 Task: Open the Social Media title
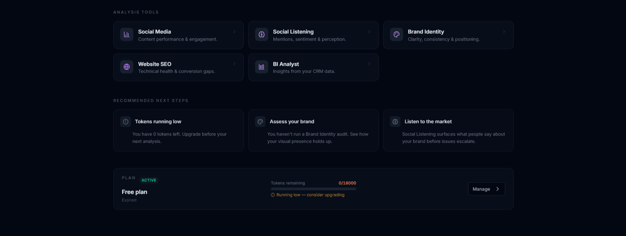click(x=155, y=32)
